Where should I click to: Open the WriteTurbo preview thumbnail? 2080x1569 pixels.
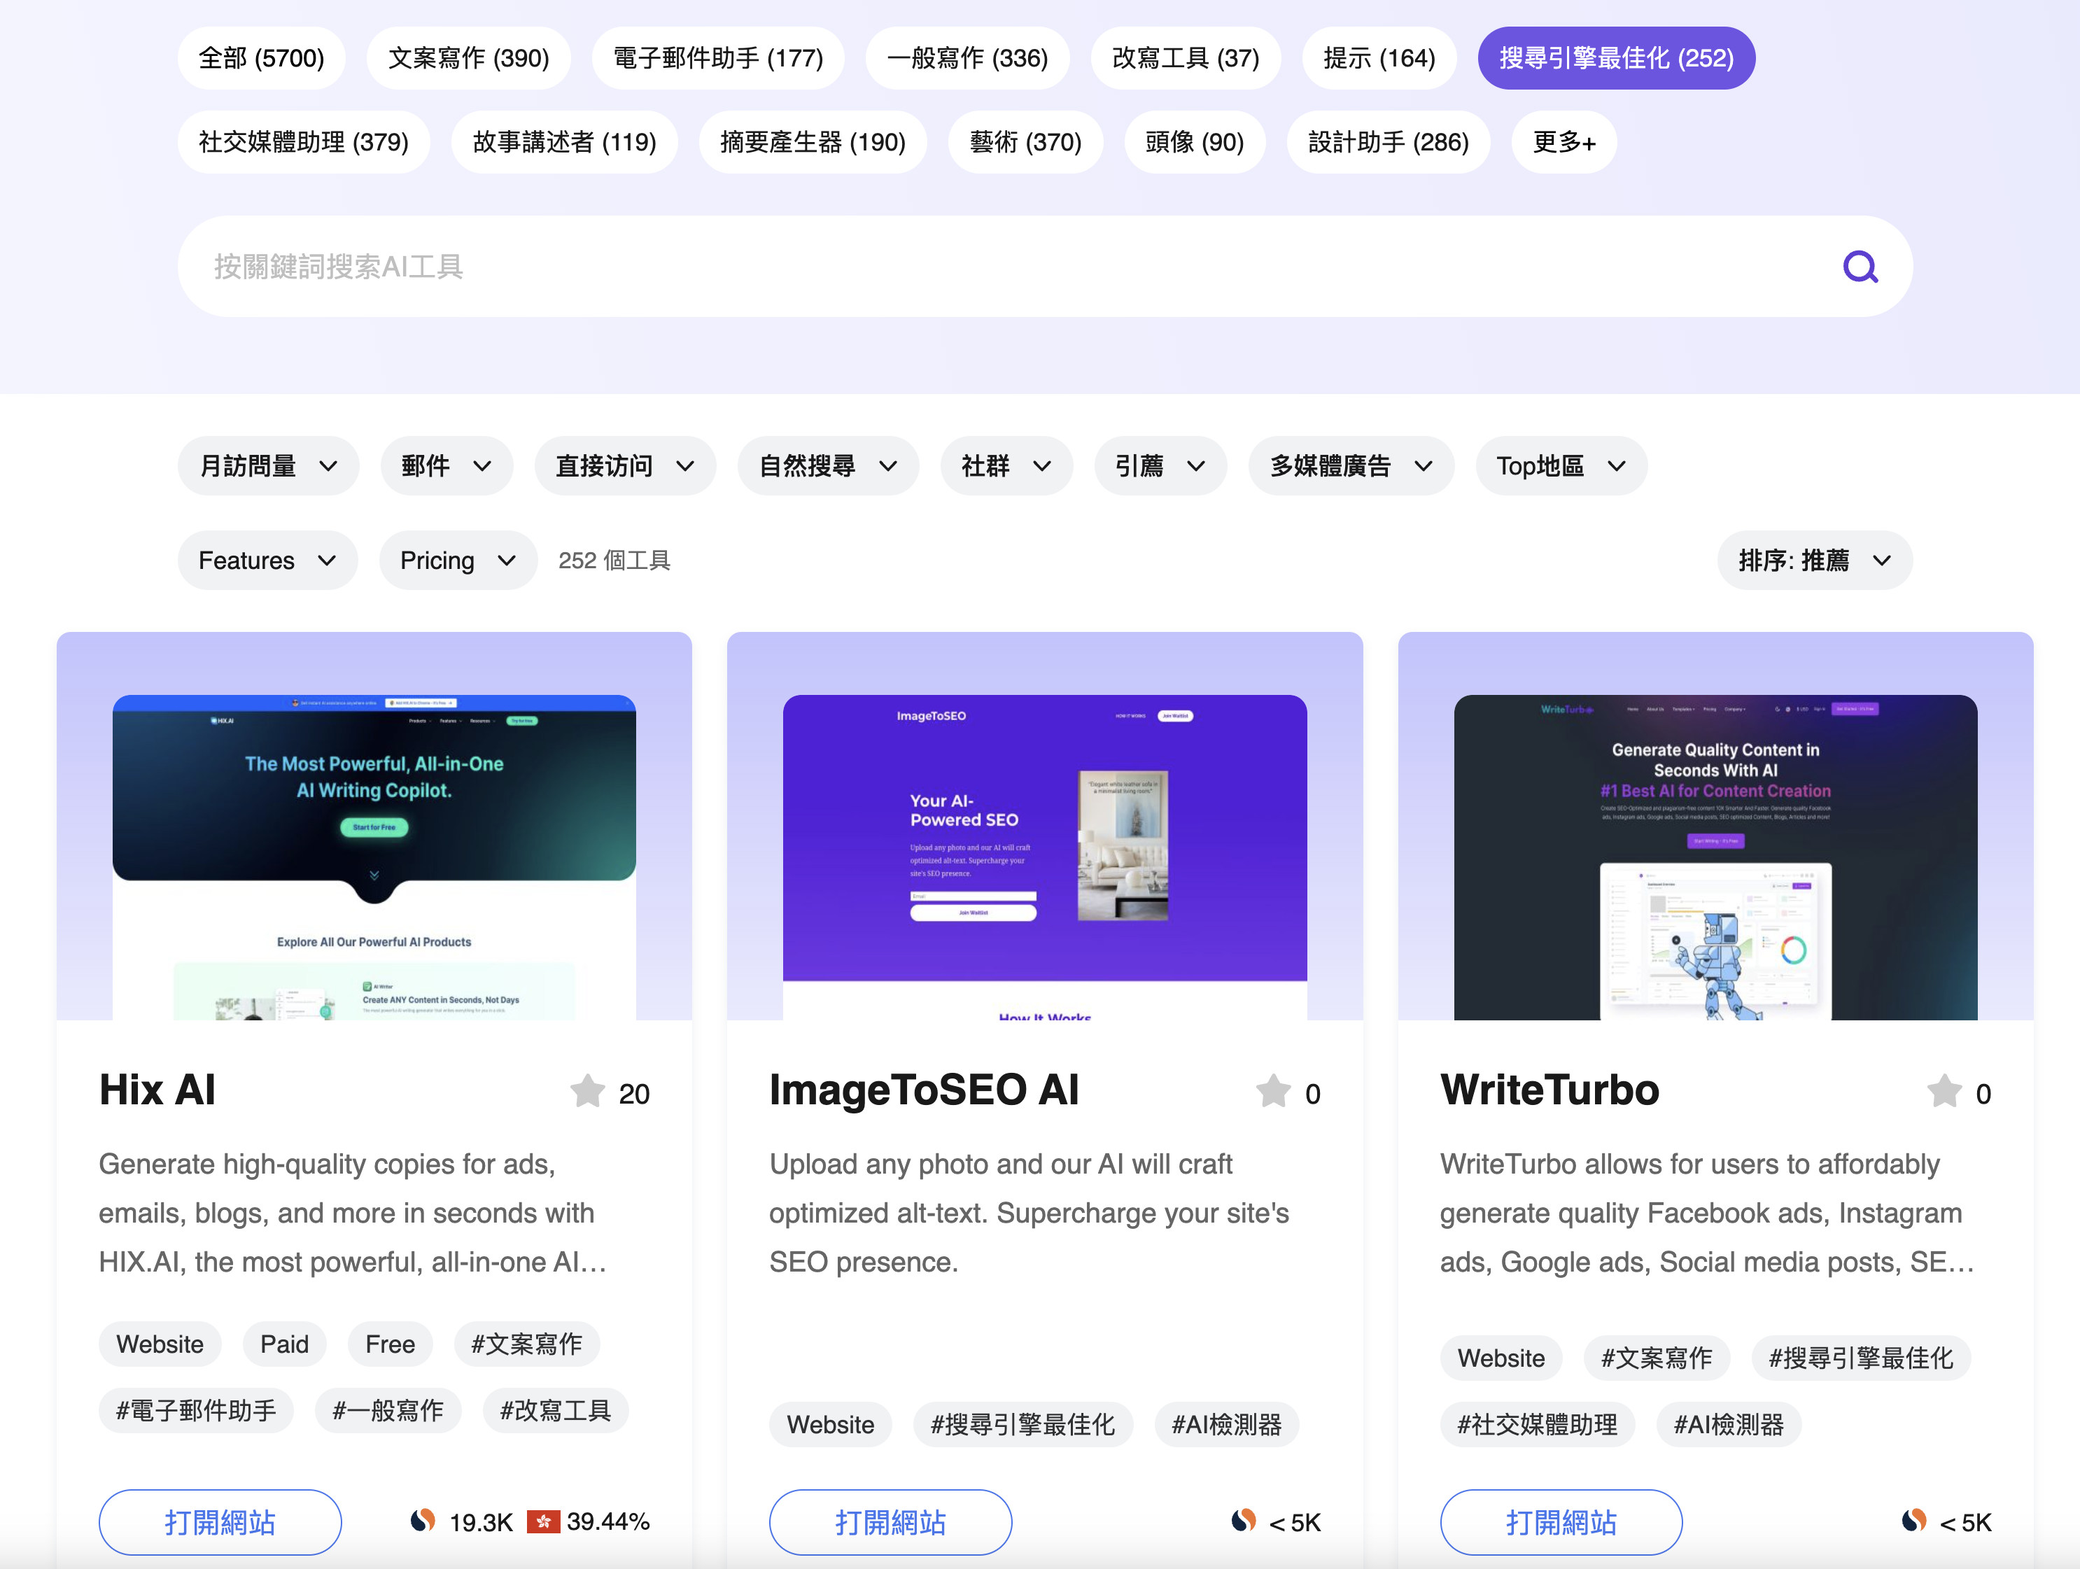coord(1714,857)
